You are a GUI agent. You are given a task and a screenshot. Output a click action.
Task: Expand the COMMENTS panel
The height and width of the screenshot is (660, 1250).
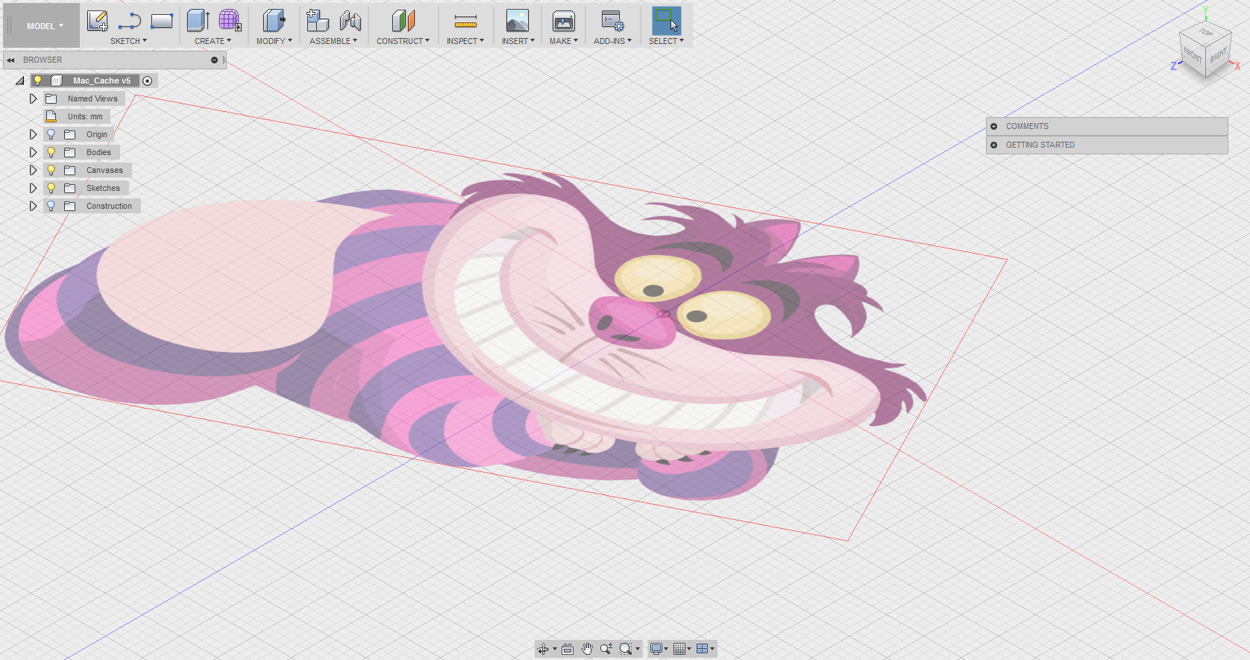click(993, 126)
